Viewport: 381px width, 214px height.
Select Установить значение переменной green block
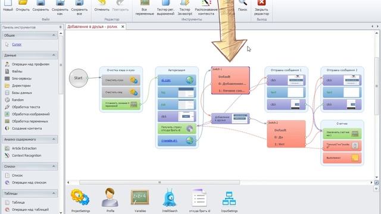(121, 105)
